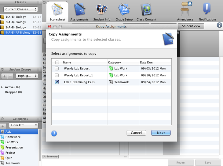Check the Weekly Lab Report checkbox

click(x=57, y=69)
